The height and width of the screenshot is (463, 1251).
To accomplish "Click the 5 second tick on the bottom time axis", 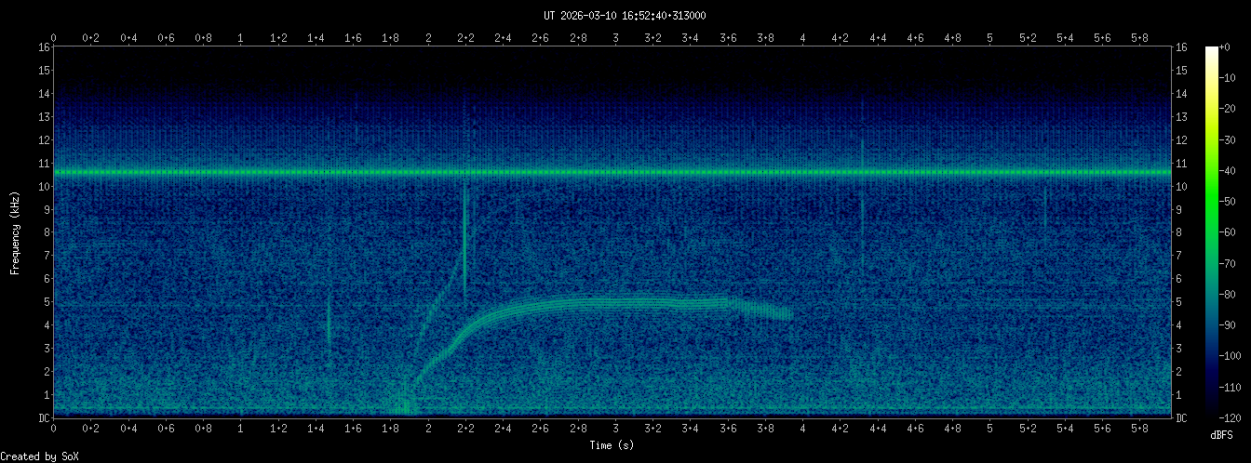I will [x=990, y=430].
